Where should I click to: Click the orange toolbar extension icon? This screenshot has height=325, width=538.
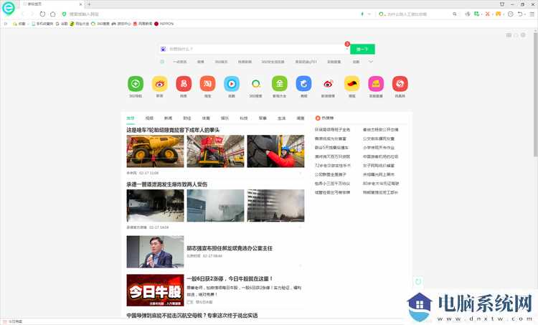pos(499,14)
